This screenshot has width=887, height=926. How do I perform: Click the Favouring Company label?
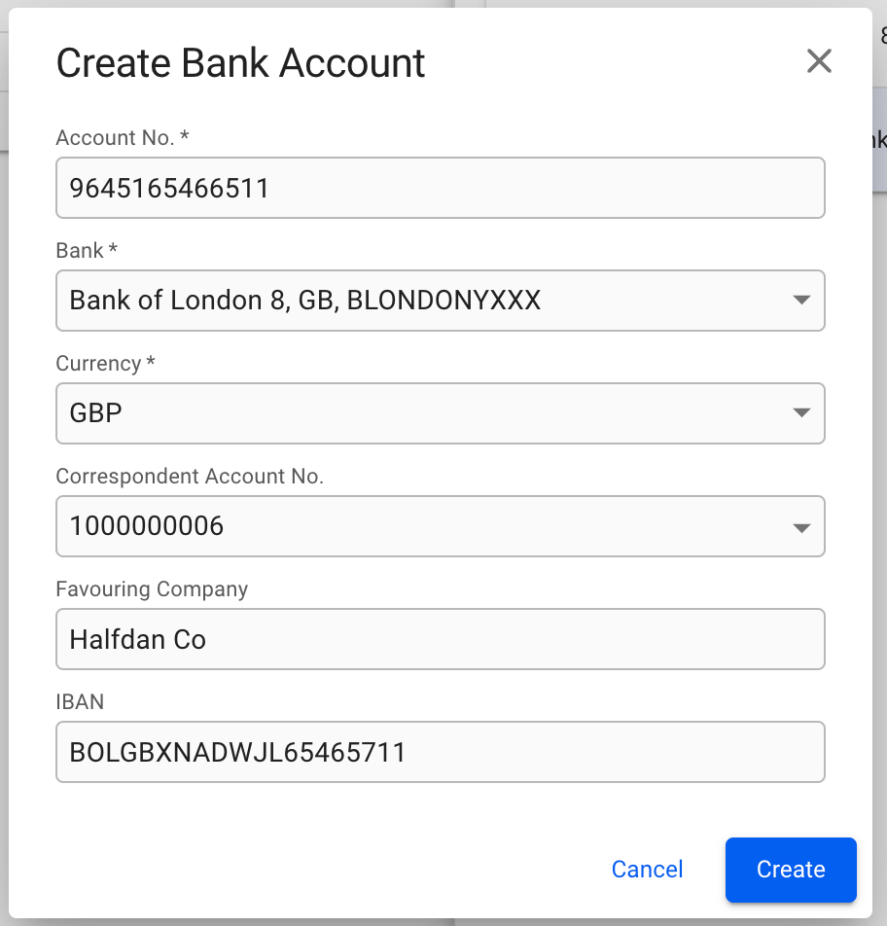(x=152, y=589)
